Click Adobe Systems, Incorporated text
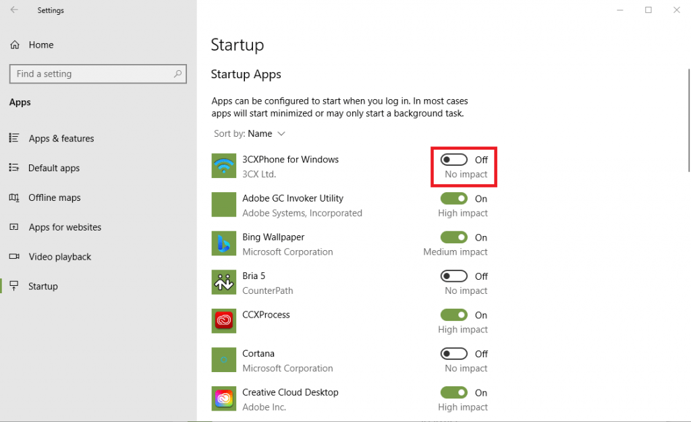This screenshot has height=422, width=691. (x=302, y=213)
